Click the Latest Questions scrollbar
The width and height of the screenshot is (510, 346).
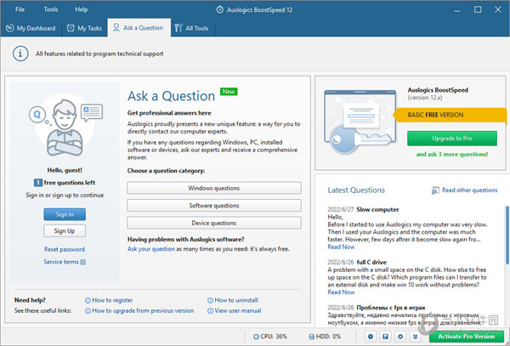(507, 234)
